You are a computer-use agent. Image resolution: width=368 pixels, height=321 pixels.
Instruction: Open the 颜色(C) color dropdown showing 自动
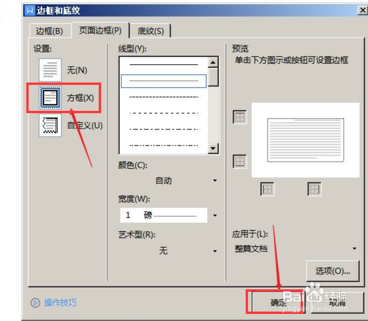(x=168, y=181)
